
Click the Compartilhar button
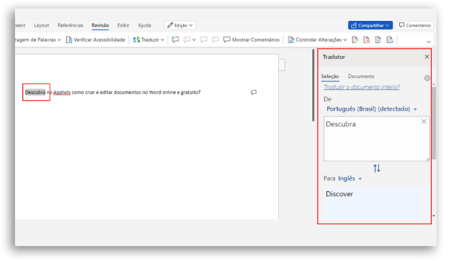pyautogui.click(x=370, y=25)
